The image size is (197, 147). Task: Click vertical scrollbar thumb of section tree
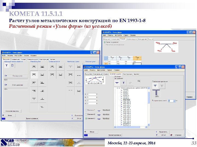point(149,97)
